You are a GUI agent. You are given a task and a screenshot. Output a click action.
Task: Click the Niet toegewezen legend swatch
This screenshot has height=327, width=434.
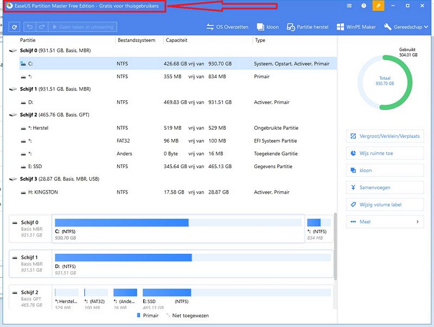pos(168,316)
